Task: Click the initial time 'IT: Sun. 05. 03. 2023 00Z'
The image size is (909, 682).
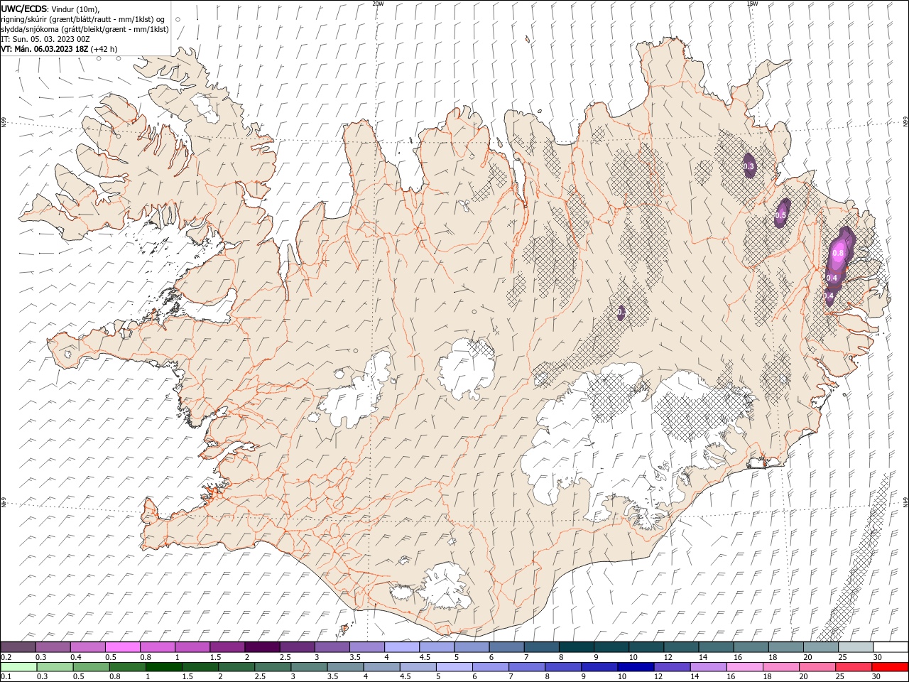Action: (45, 39)
